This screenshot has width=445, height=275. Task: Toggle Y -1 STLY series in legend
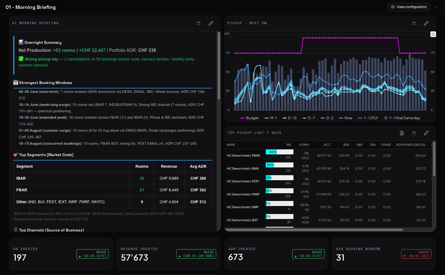(368, 118)
